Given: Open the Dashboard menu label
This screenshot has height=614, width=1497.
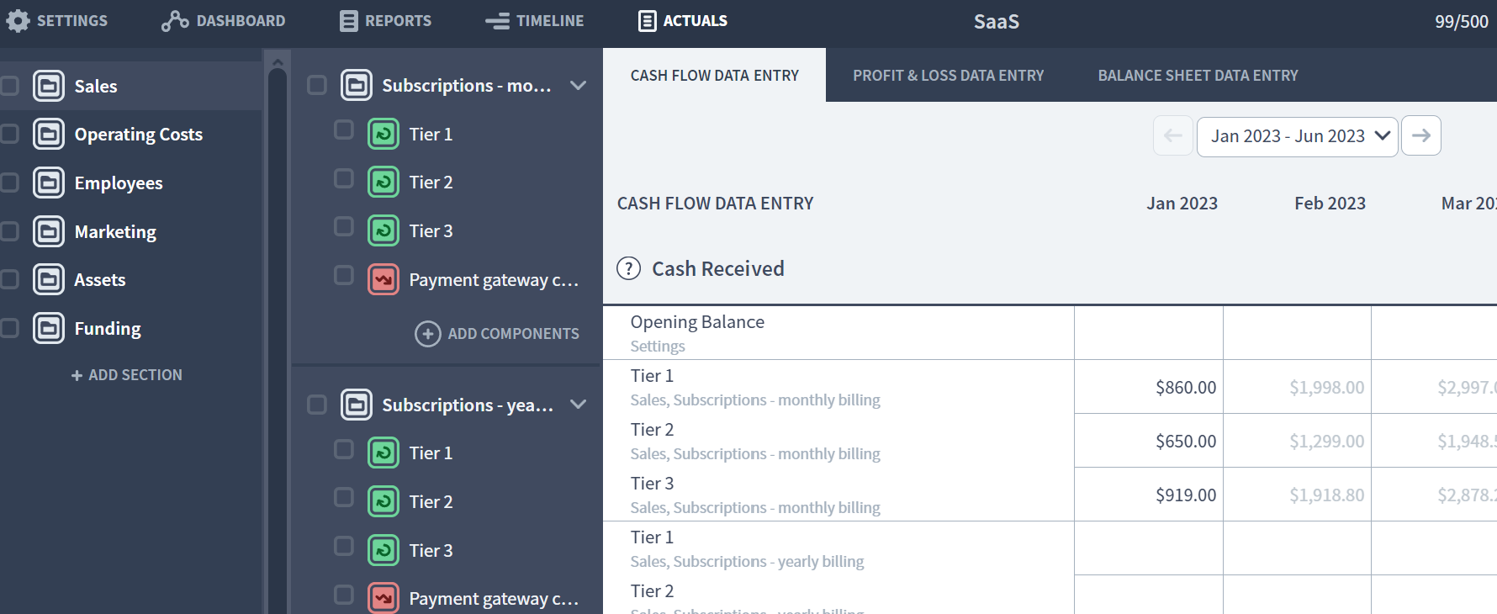Looking at the screenshot, I should (241, 21).
